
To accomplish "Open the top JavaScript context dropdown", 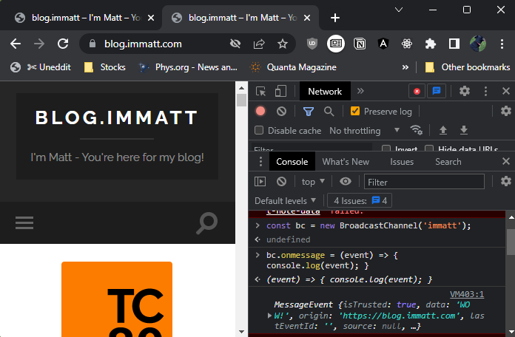I will [x=313, y=182].
